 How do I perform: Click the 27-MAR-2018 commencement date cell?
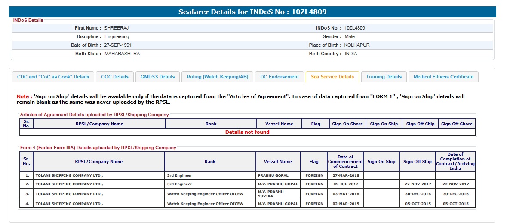[345, 175]
